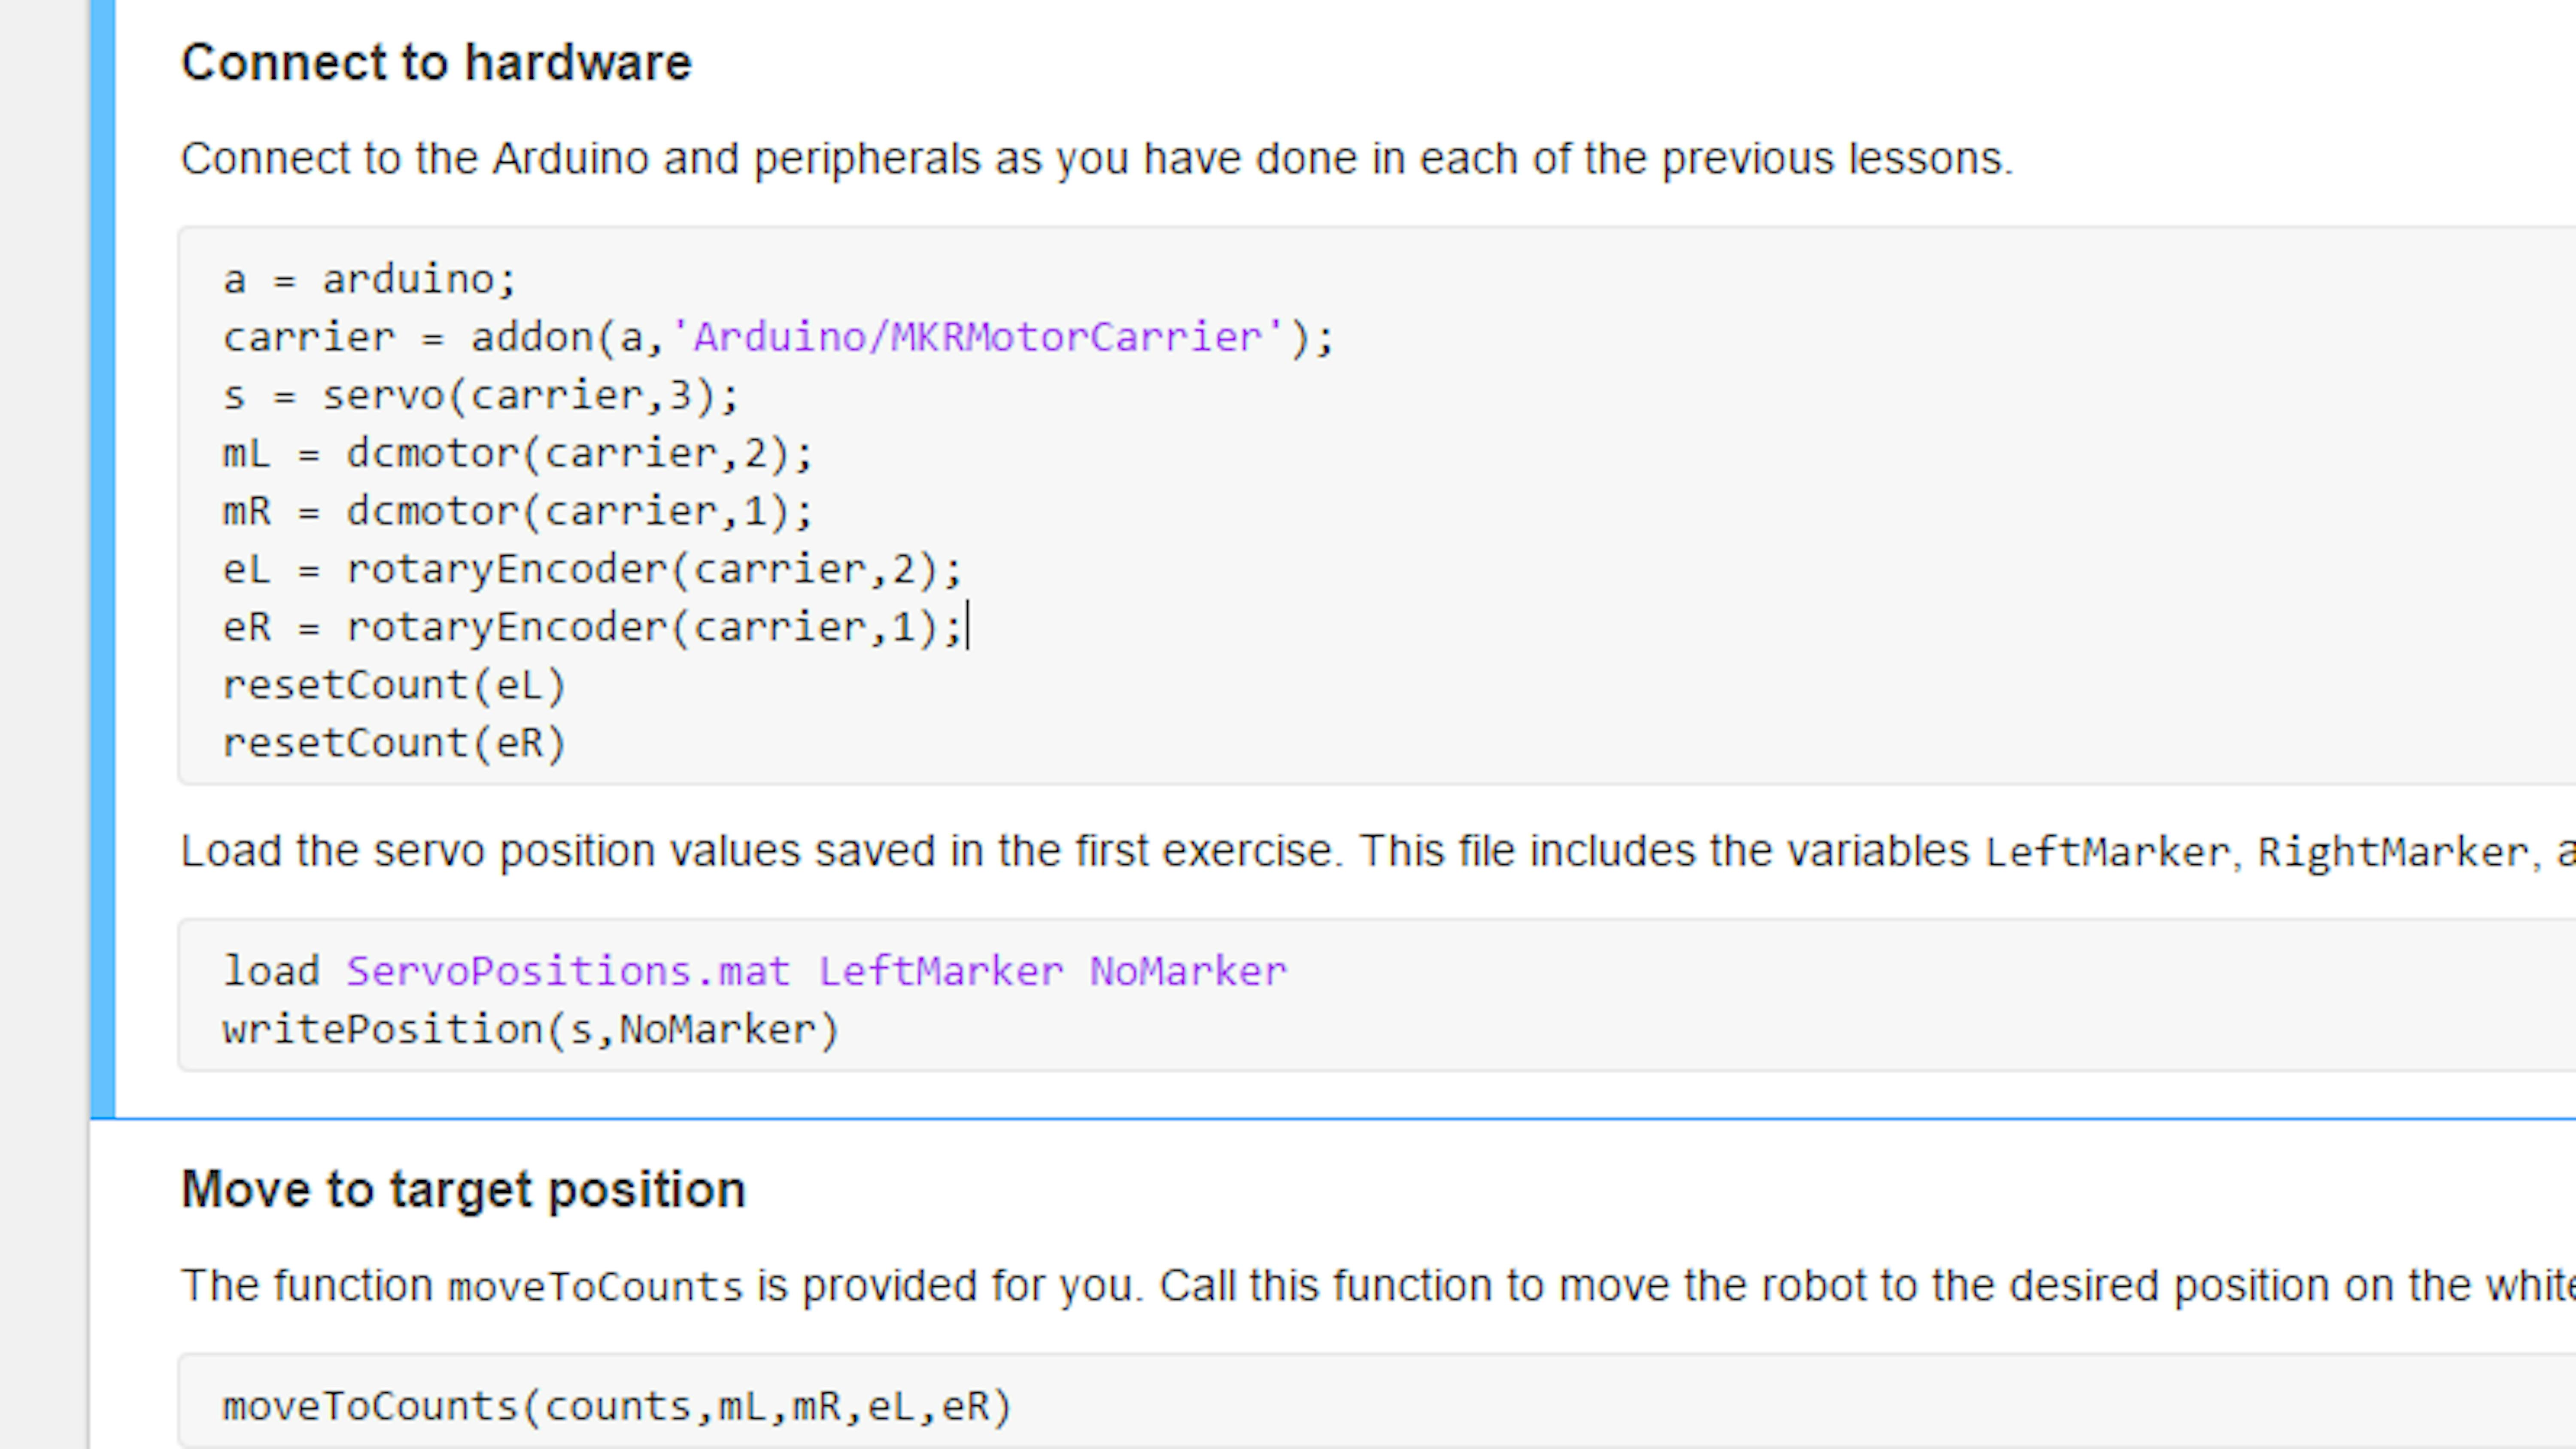This screenshot has height=1449, width=2576.
Task: Click the RightMarker inline code in the paragraph
Action: (2392, 852)
